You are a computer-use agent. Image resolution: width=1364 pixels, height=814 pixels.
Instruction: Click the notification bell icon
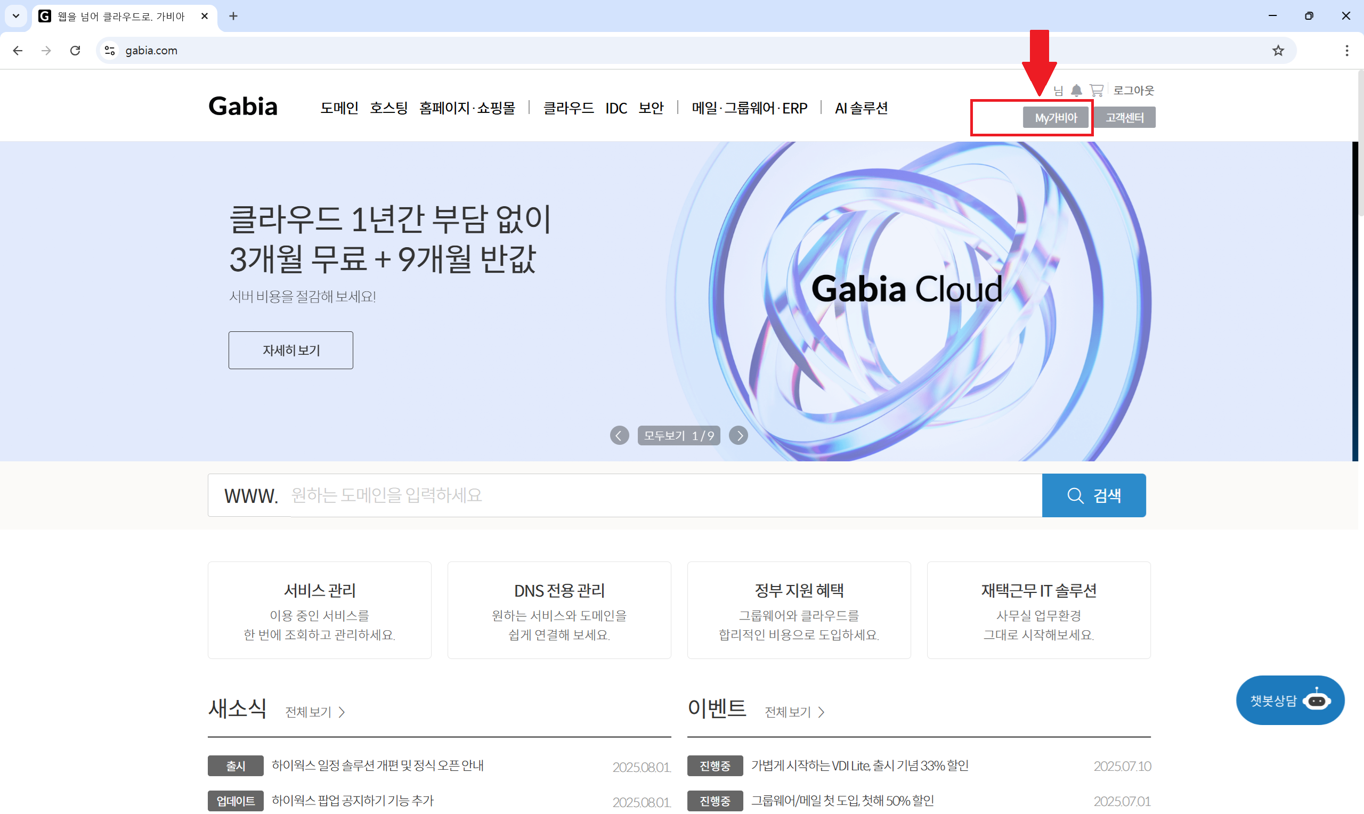point(1076,91)
